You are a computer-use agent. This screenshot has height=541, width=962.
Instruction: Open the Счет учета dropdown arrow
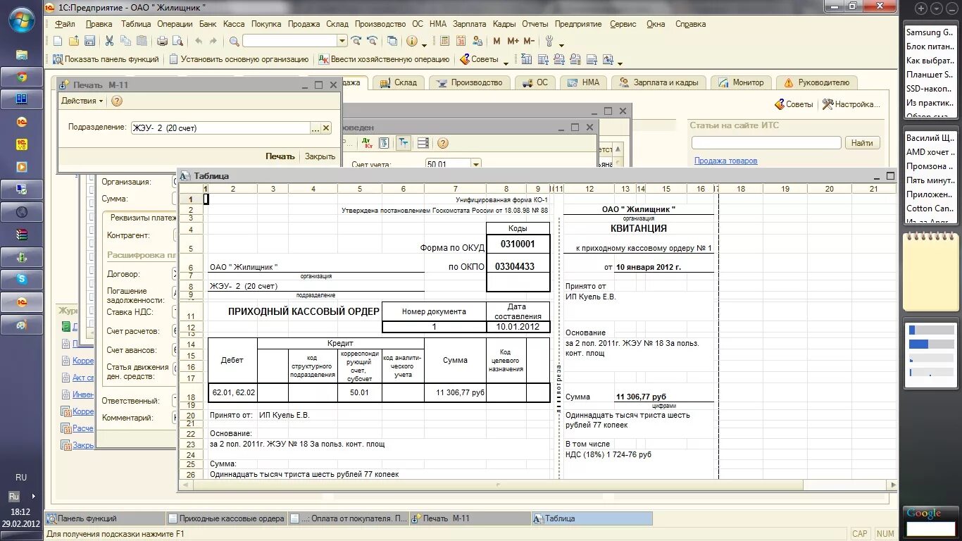click(476, 164)
